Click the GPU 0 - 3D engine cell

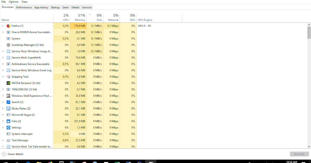tap(144, 26)
